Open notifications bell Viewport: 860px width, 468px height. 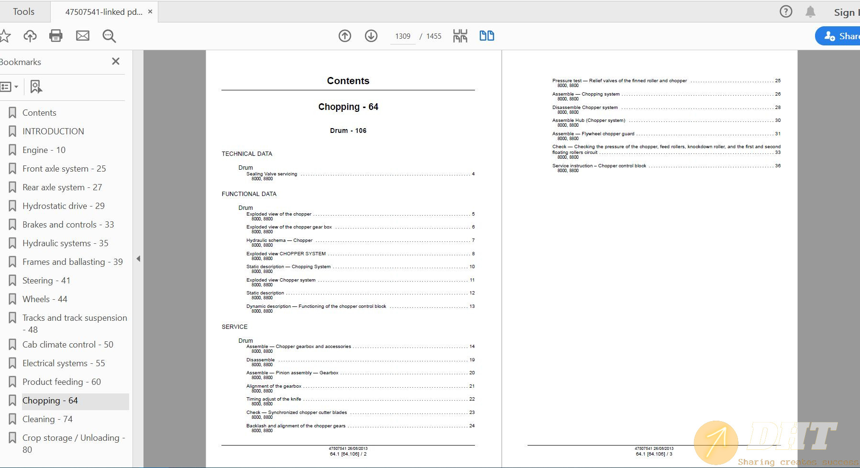(x=810, y=12)
